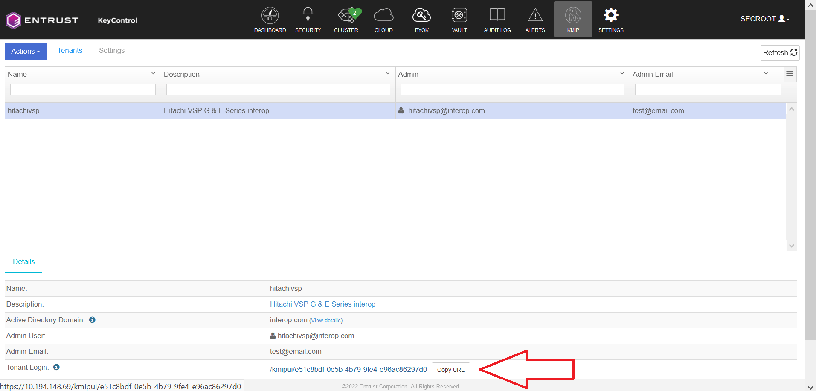This screenshot has width=816, height=391.
Task: Expand the Admin Email column menu
Action: pyautogui.click(x=766, y=73)
